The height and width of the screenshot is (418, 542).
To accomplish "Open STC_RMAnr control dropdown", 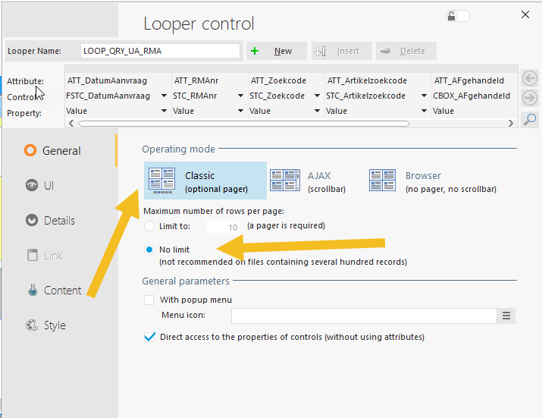I will click(x=240, y=96).
